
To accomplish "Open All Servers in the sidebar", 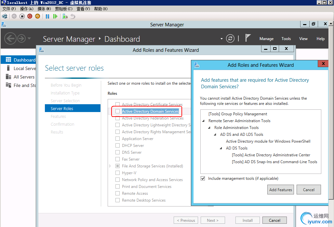I will (x=20, y=77).
